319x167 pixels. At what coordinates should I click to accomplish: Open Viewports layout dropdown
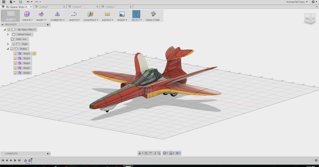pos(178,153)
